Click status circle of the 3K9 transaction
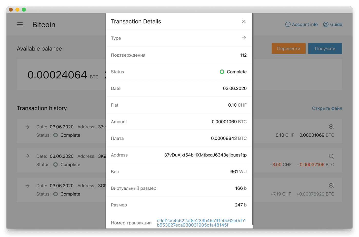Screen dimensions: 359x237 point(55,164)
